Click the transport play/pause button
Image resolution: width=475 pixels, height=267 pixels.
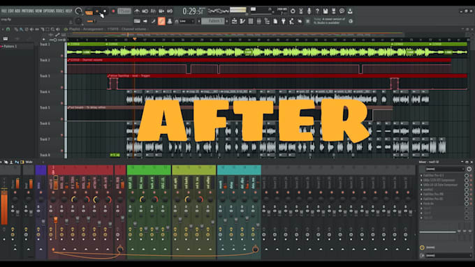coord(97,11)
